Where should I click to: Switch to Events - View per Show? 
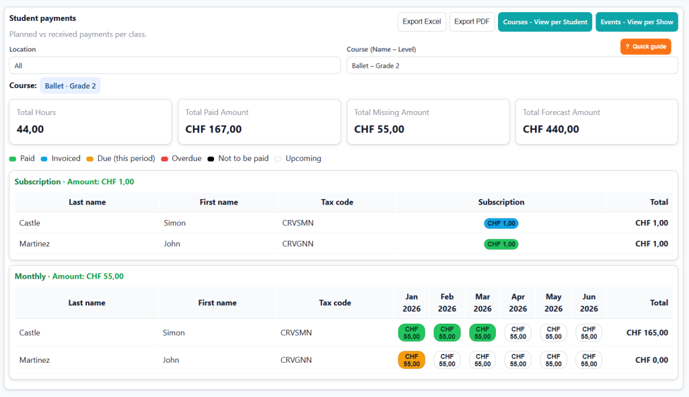tap(637, 22)
